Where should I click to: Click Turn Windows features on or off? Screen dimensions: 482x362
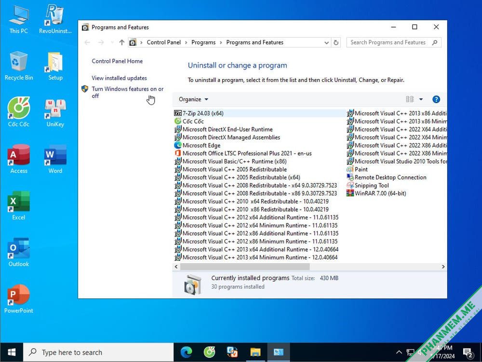127,92
